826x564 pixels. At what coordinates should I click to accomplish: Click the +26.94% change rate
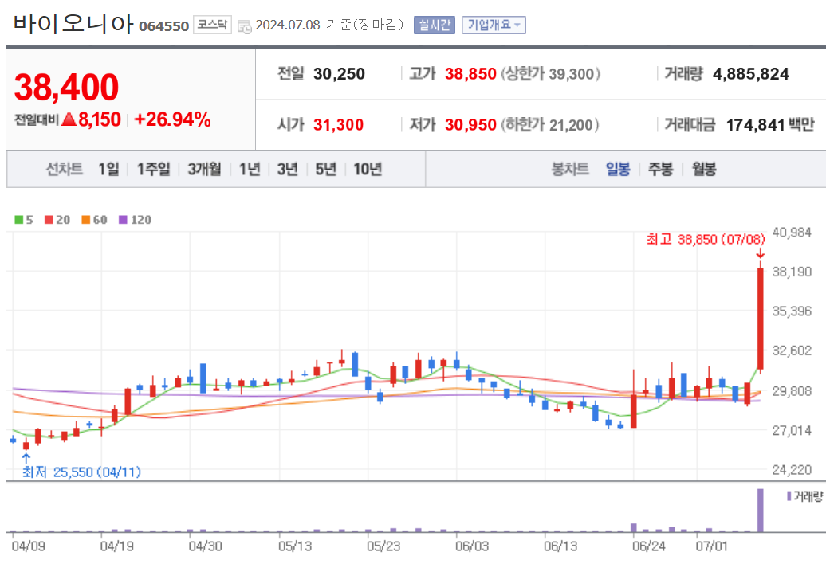[173, 119]
